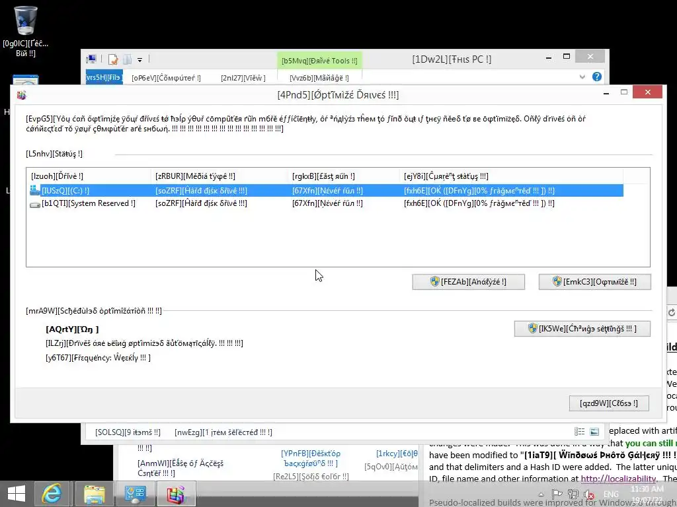Click Never run cell in System Reserved row

(327, 203)
